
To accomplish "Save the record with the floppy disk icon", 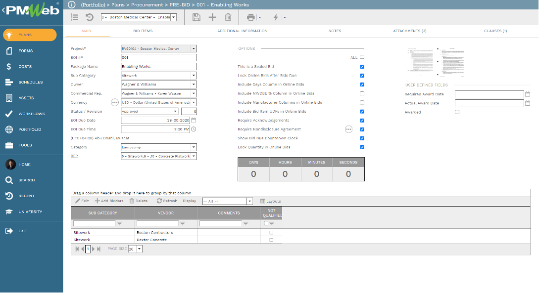I will coord(196,17).
